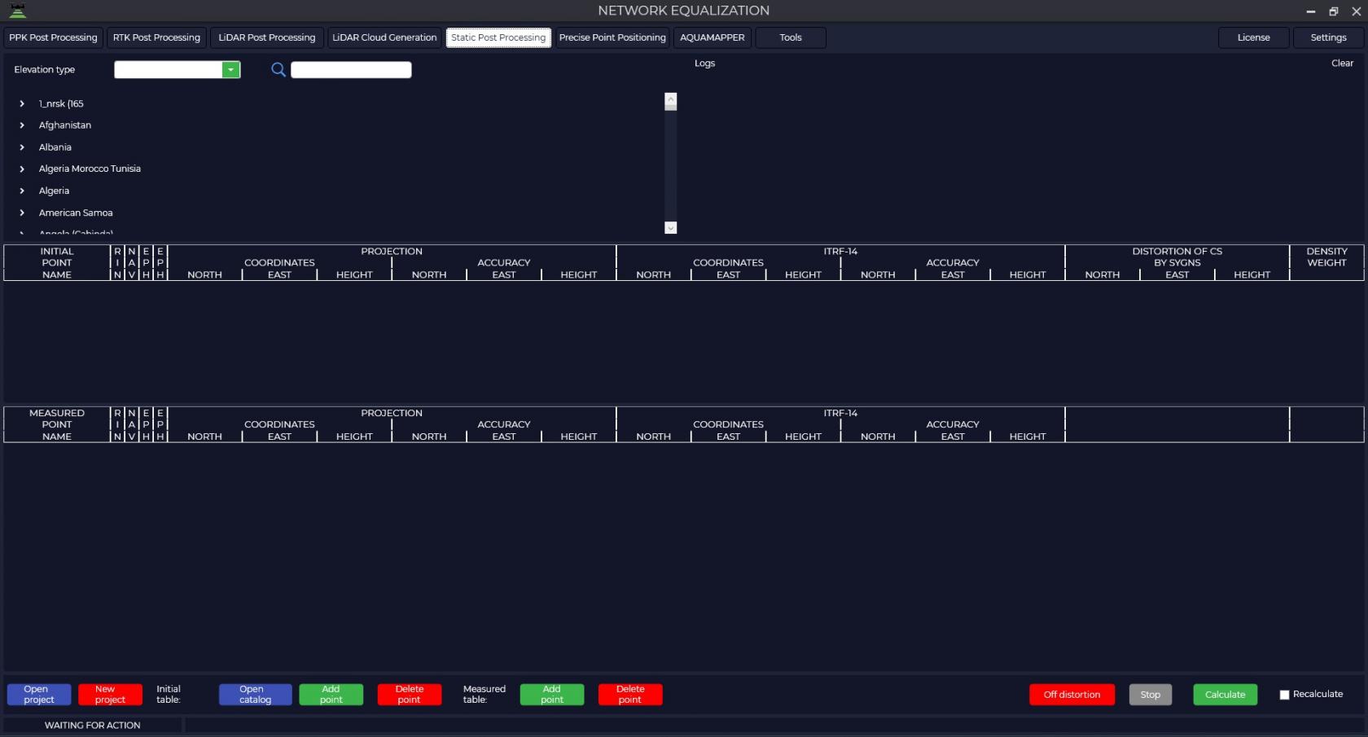This screenshot has height=737, width=1368.
Task: Click the INITIAL POINT NAME column header
Action: click(x=57, y=263)
